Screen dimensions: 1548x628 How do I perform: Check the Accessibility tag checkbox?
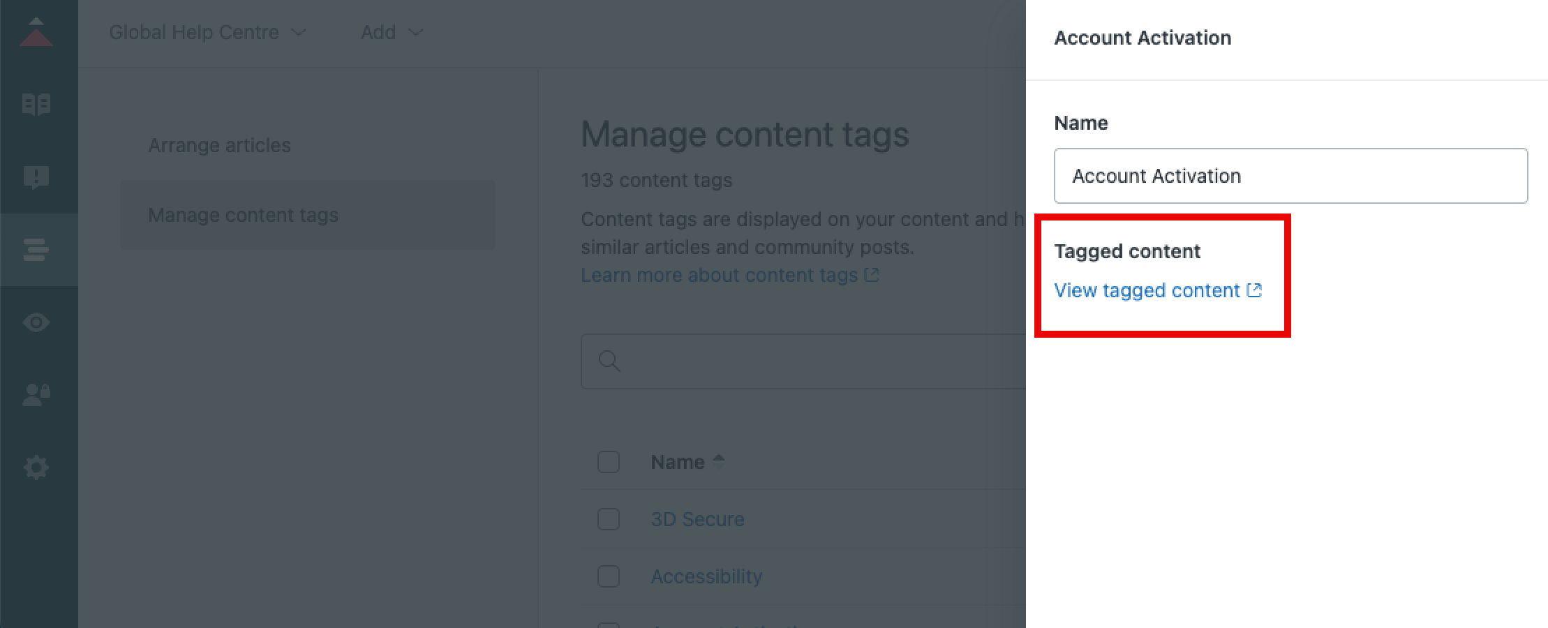[608, 576]
